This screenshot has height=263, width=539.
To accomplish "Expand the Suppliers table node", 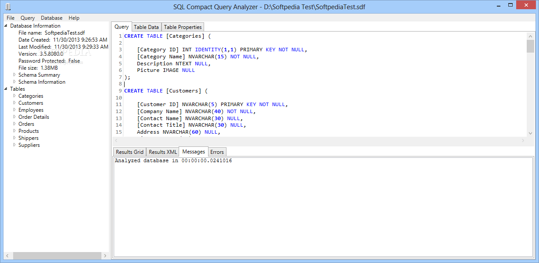I will (14, 145).
